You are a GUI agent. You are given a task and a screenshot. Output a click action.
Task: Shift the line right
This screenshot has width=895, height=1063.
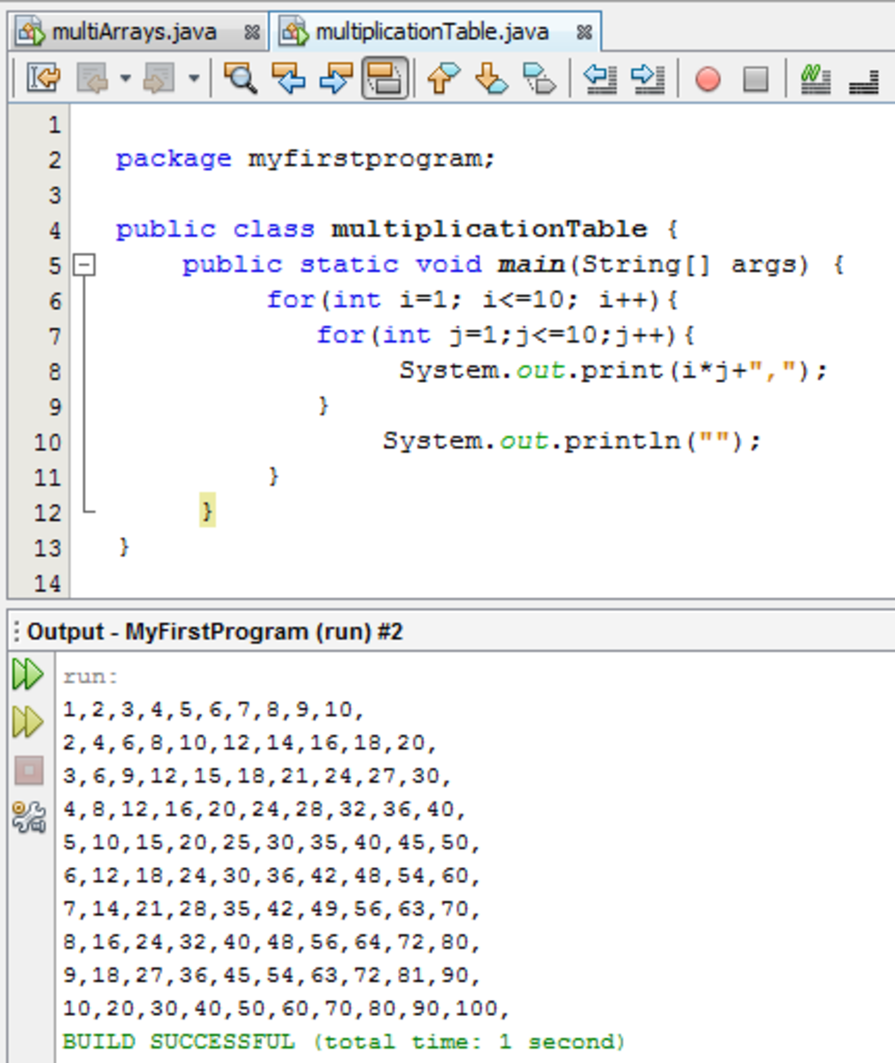(x=648, y=79)
